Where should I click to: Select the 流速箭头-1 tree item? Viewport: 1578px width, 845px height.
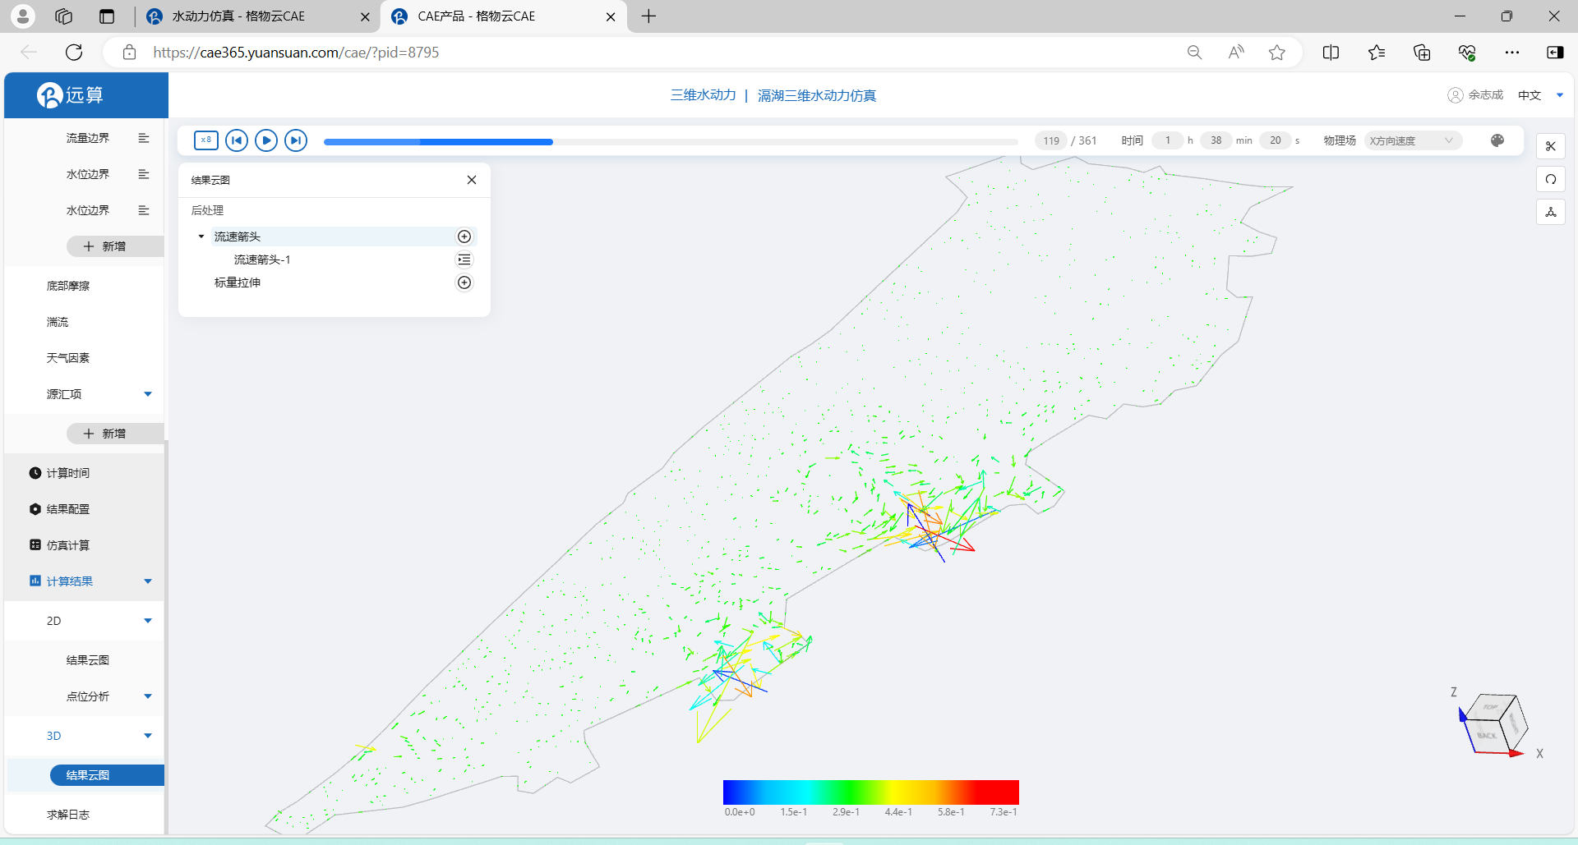coord(262,259)
